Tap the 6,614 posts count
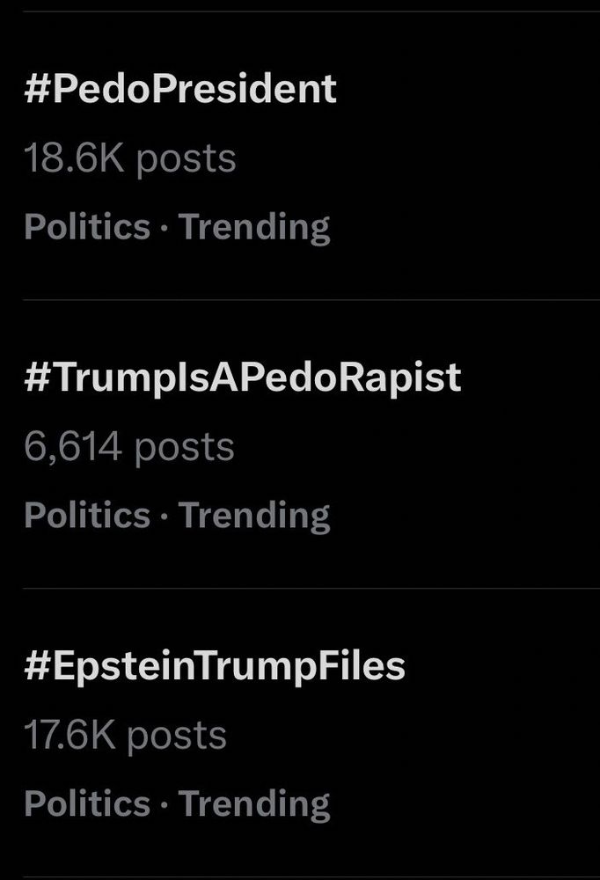Viewport: 600px width, 880px height. 128,447
